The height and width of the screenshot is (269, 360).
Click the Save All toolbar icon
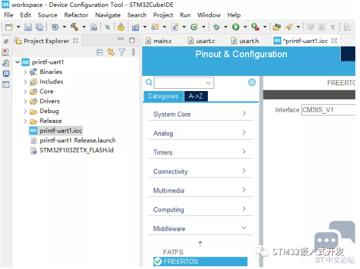pyautogui.click(x=39, y=27)
